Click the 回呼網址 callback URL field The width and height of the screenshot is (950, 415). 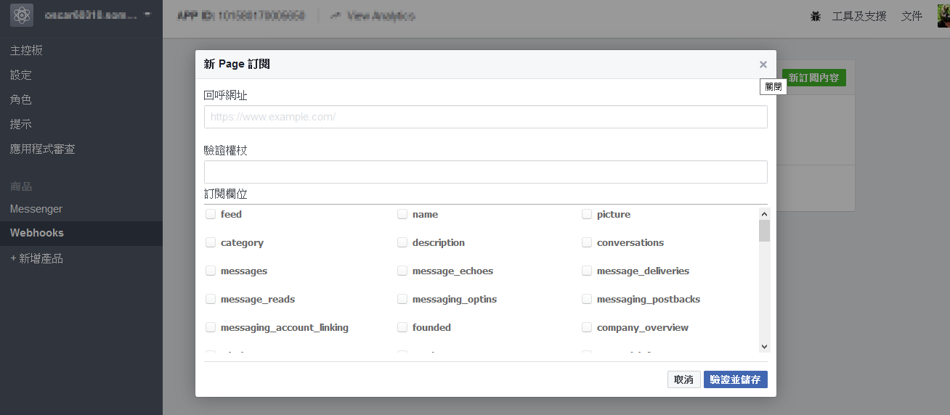tap(485, 117)
